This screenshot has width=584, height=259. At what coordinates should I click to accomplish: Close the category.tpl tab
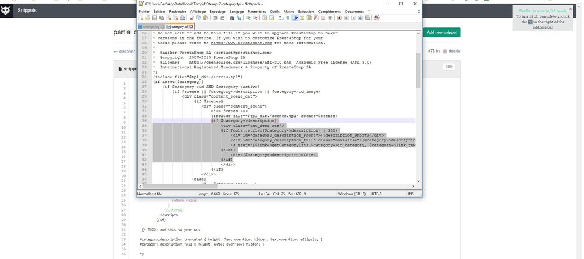pos(192,27)
